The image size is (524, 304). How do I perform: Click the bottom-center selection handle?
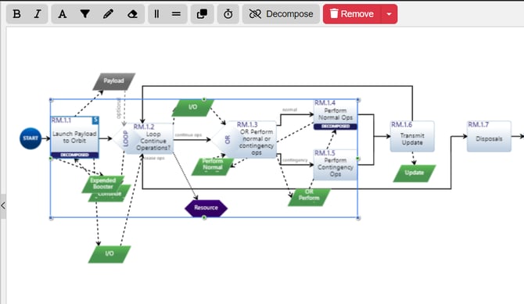pyautogui.click(x=204, y=218)
